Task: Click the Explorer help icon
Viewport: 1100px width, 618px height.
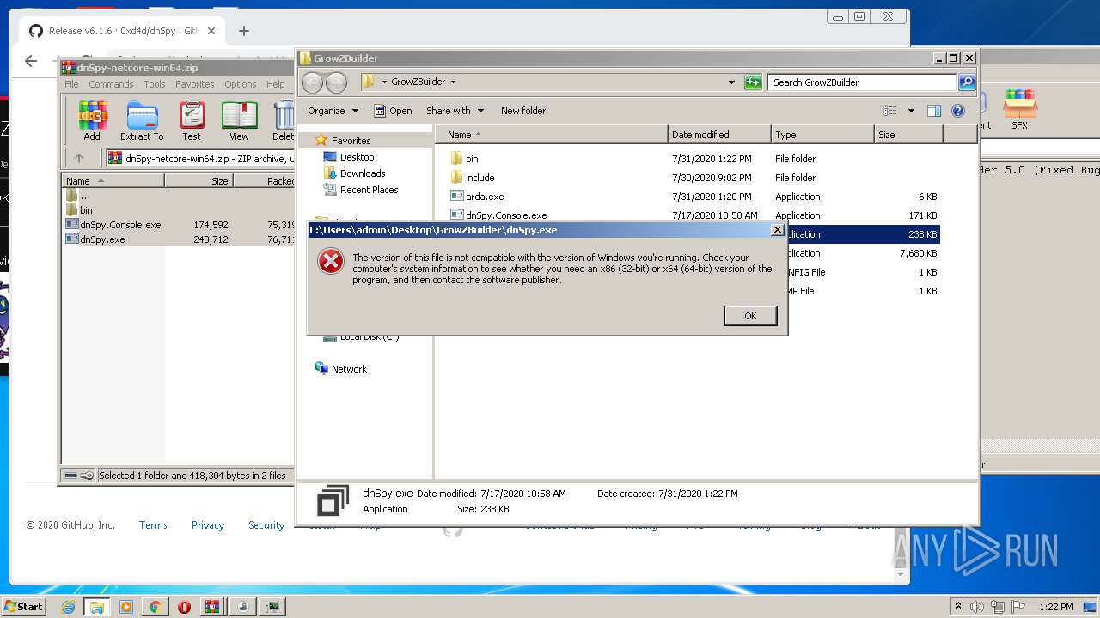Action: pos(958,111)
